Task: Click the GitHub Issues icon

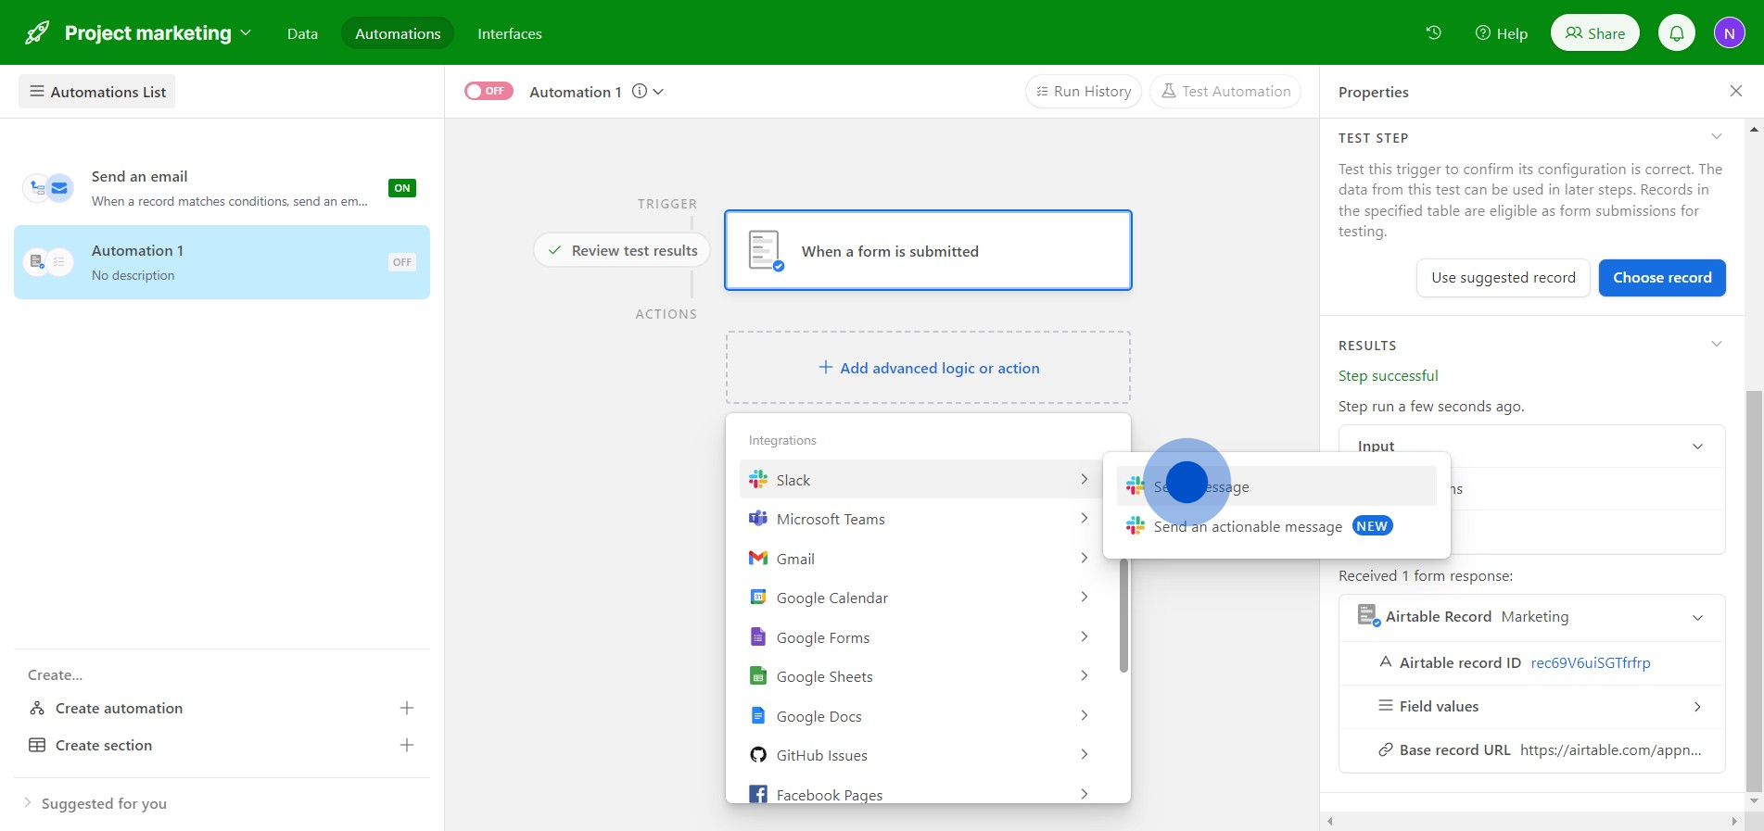Action: coord(758,755)
